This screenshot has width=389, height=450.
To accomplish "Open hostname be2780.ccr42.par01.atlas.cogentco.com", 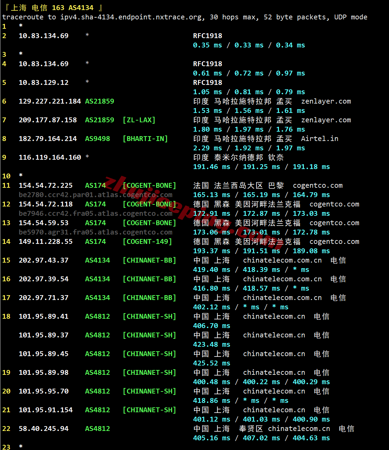I will 96,195.
